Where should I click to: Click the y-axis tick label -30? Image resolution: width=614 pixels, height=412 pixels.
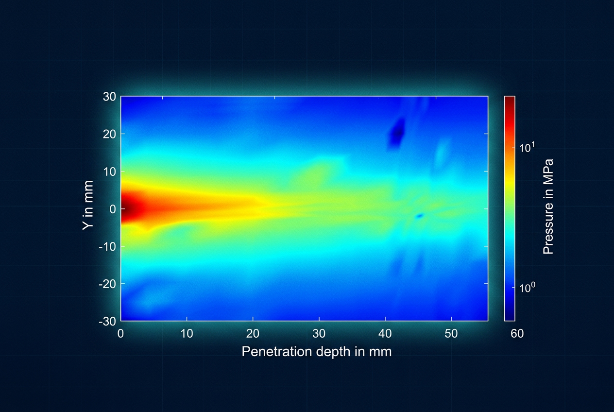[107, 321]
